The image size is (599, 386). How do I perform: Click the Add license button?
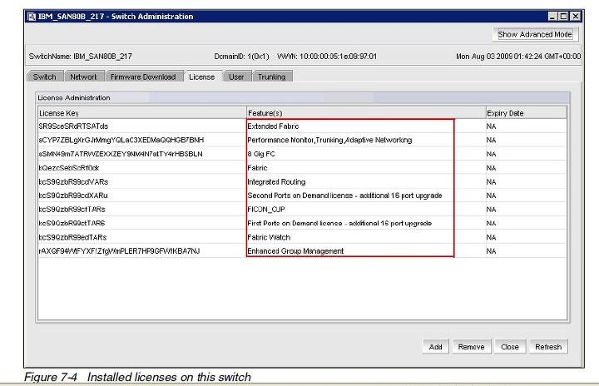click(x=435, y=347)
